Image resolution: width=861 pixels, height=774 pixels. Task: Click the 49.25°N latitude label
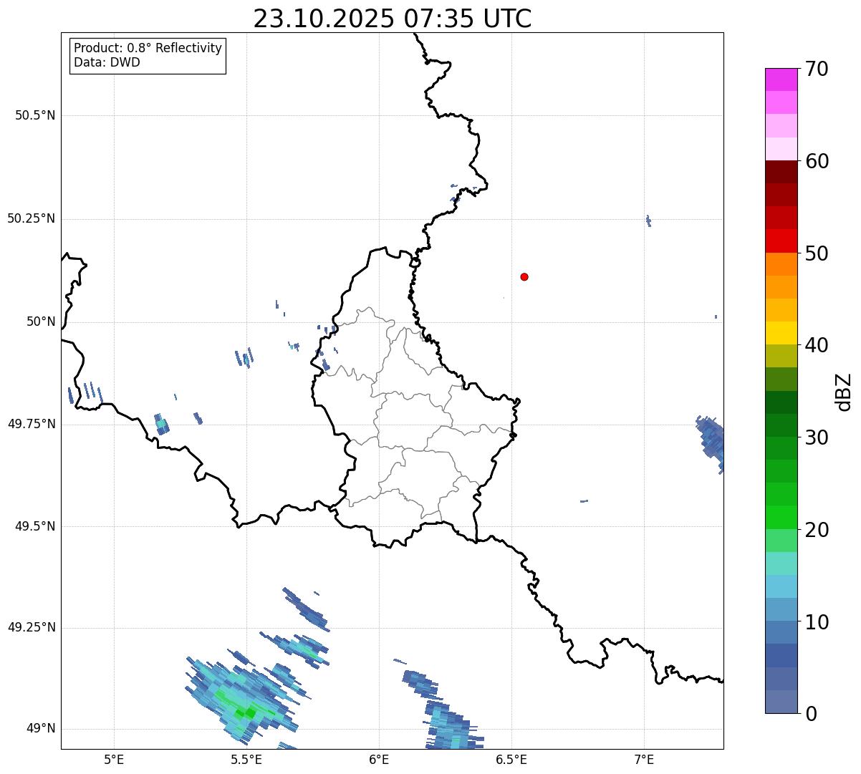click(32, 627)
